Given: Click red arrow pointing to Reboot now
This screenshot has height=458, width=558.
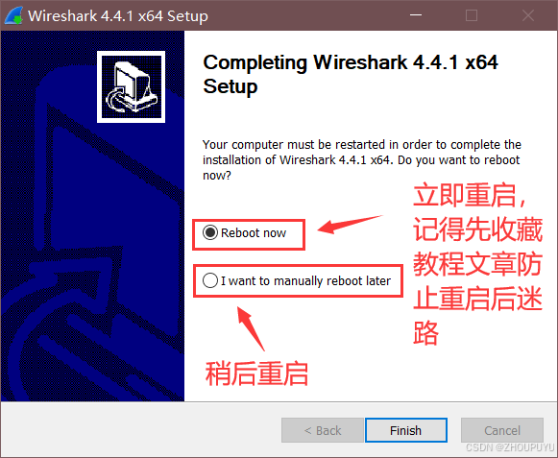Looking at the screenshot, I should (350, 225).
